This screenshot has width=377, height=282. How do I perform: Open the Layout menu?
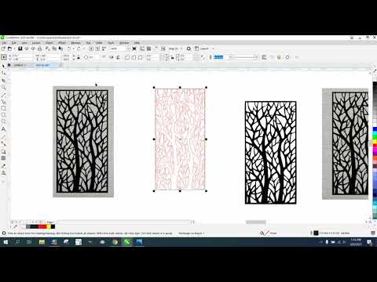pos(36,42)
